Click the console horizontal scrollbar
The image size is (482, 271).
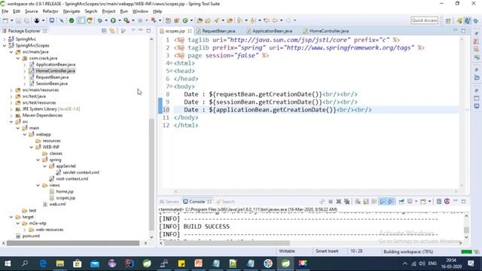(227, 243)
